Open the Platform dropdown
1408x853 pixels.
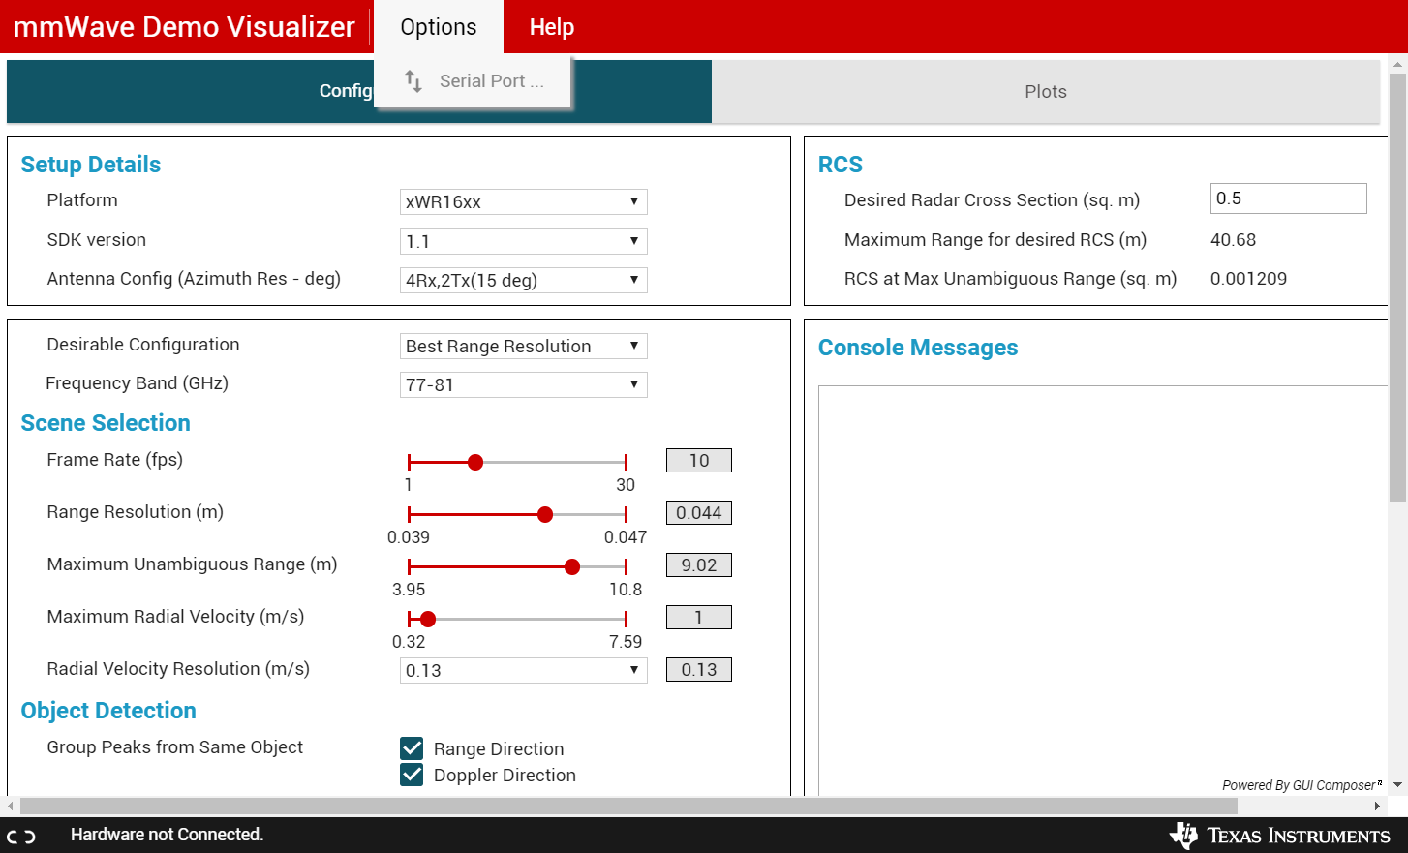(523, 201)
